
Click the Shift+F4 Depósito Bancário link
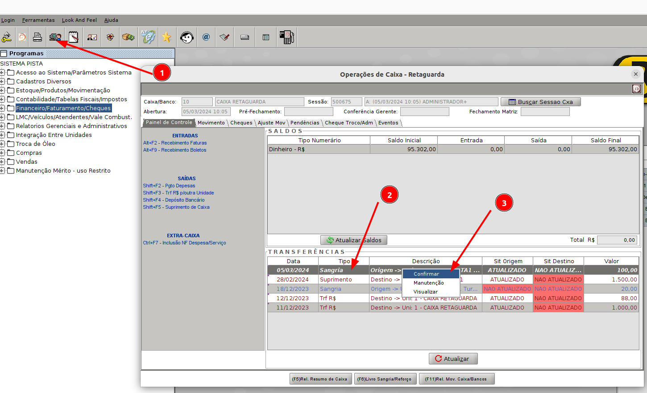(174, 200)
